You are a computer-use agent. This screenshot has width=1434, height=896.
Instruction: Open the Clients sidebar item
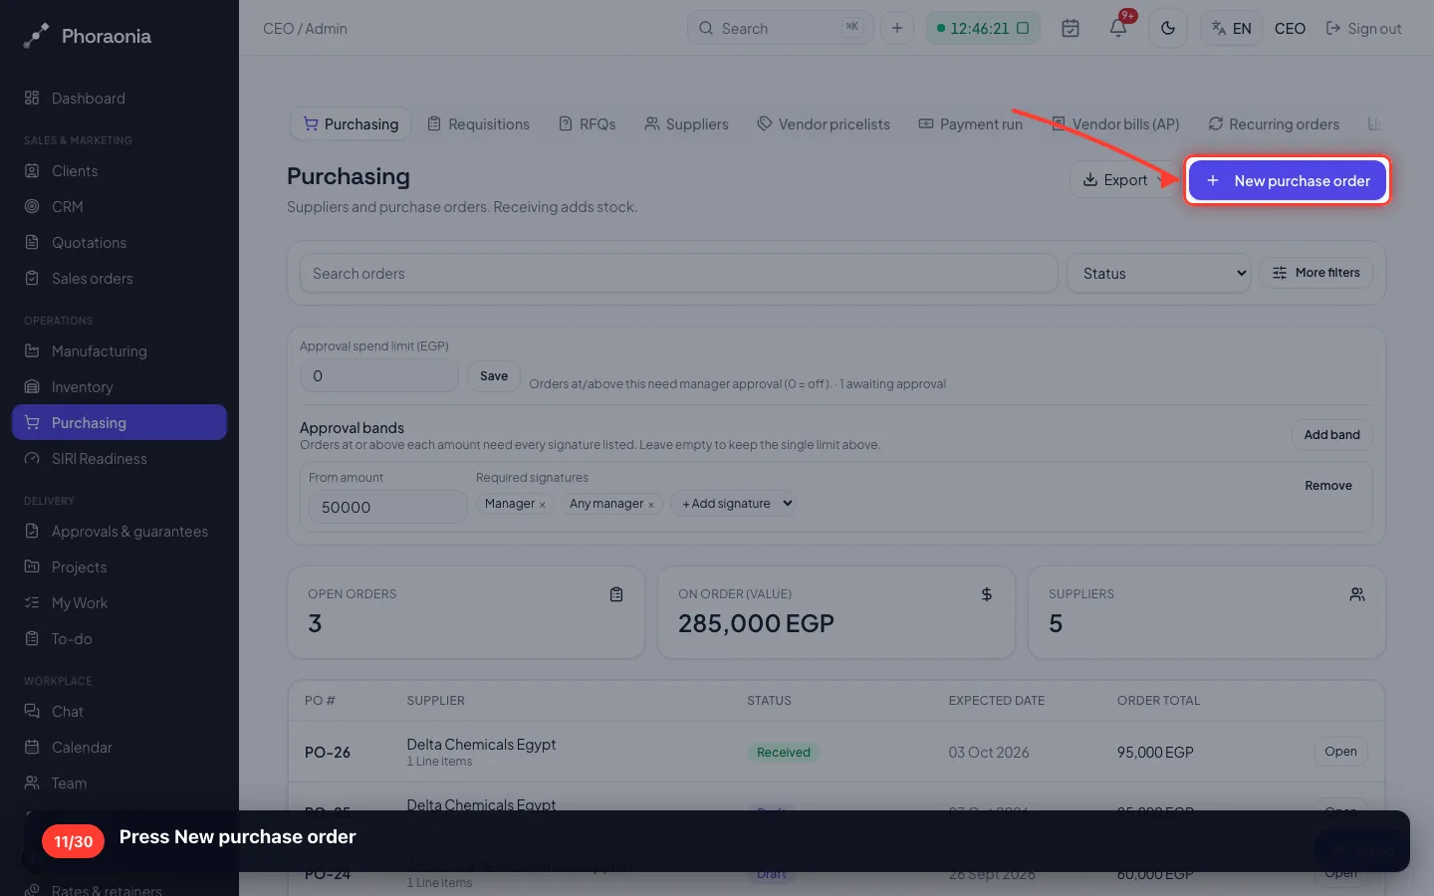(x=119, y=171)
